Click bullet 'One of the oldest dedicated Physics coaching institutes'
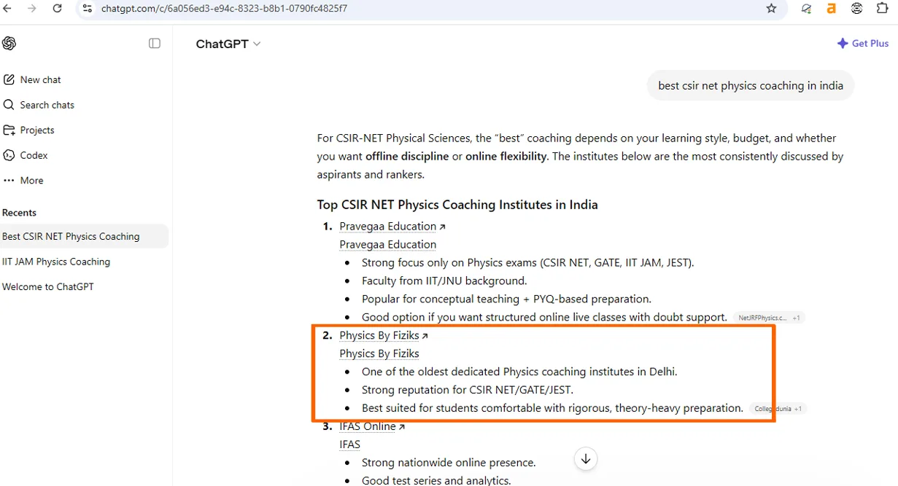 519,372
